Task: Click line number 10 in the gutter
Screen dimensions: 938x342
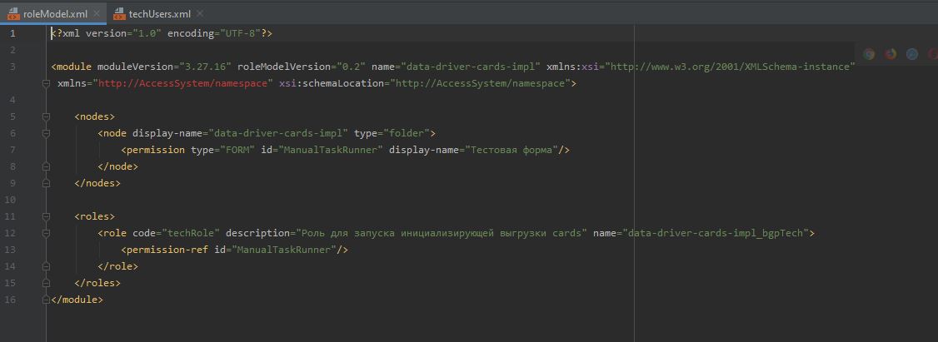Action: pyautogui.click(x=10, y=200)
